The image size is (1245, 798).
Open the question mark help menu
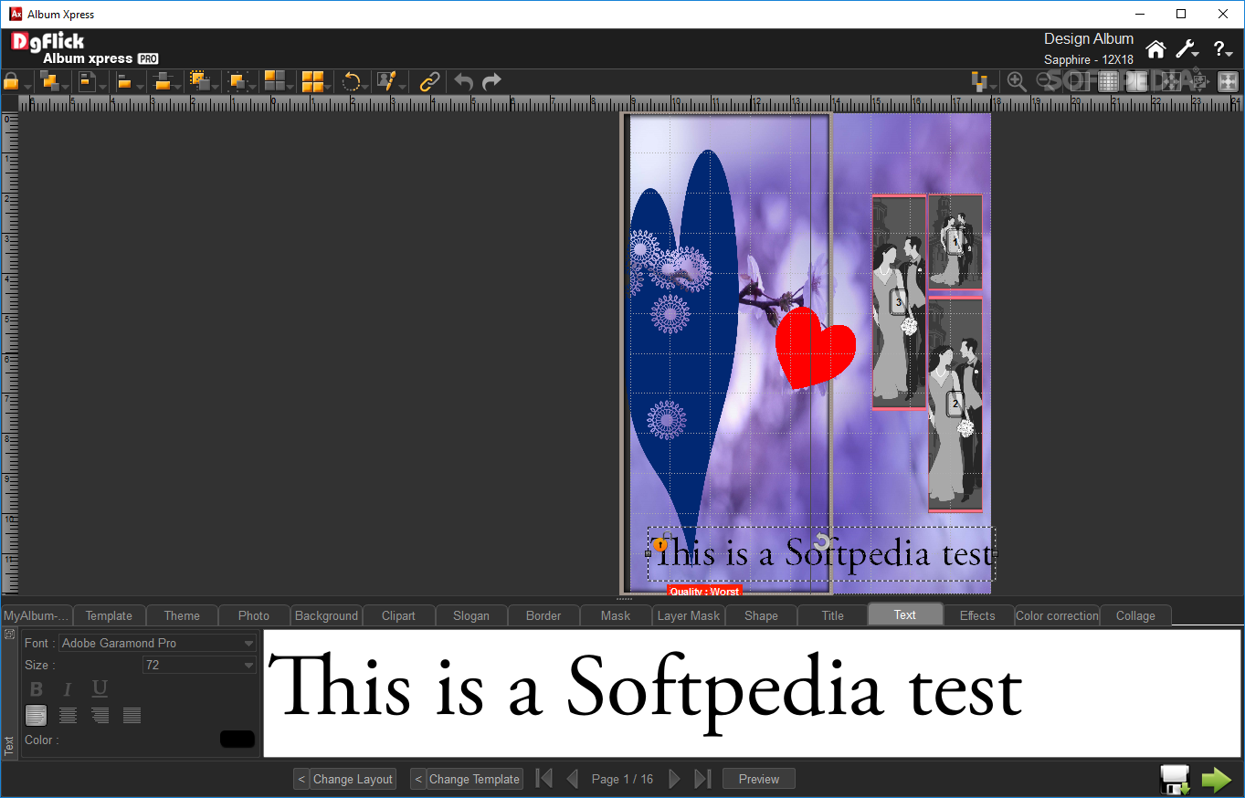pos(1219,49)
